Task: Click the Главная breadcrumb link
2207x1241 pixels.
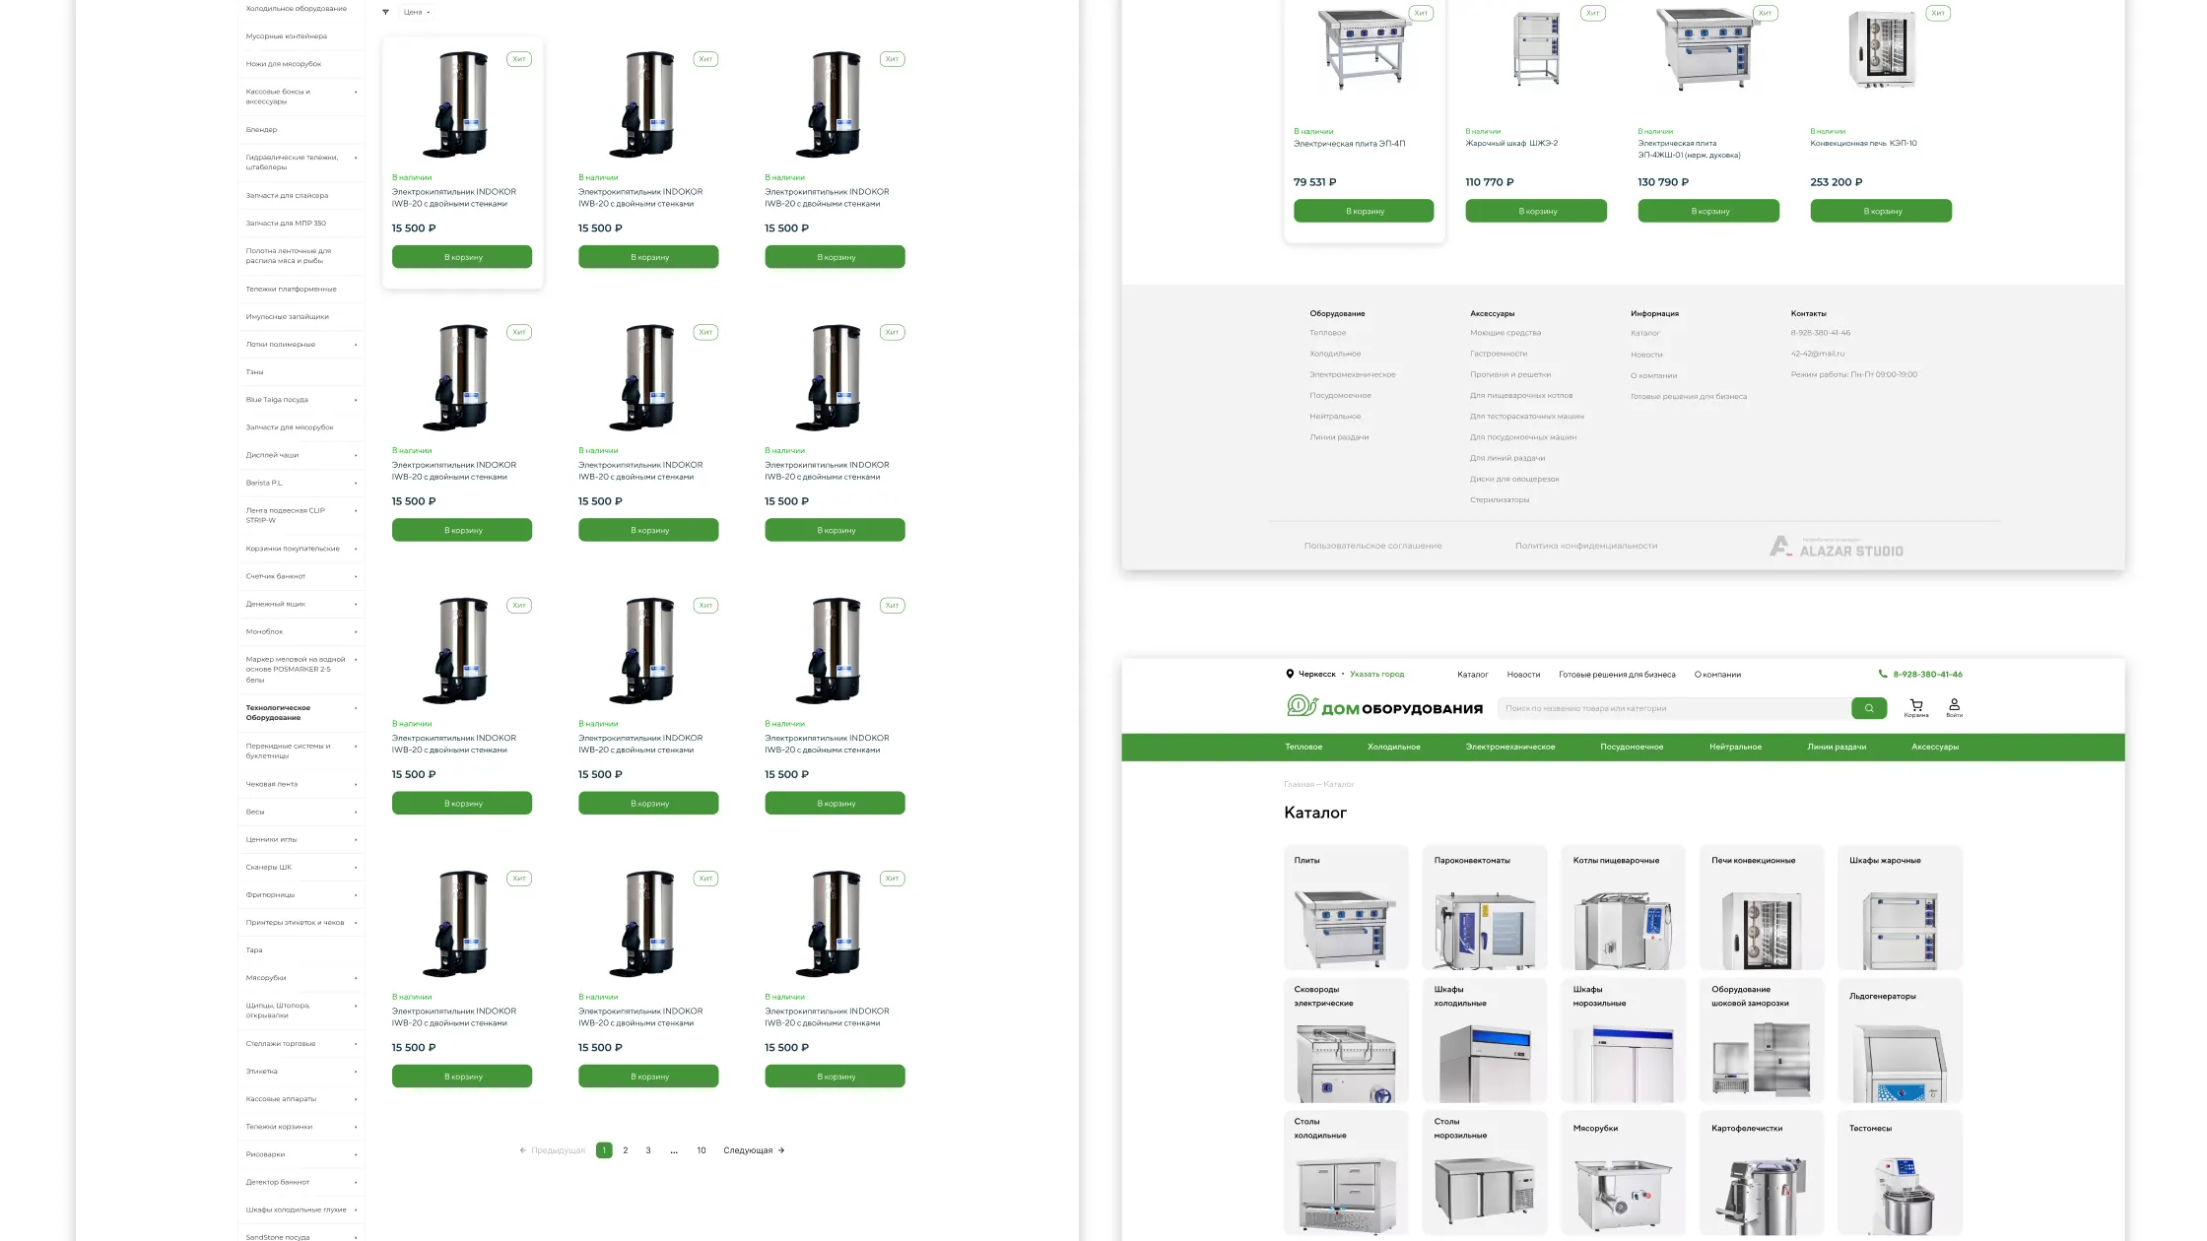Action: [1299, 784]
